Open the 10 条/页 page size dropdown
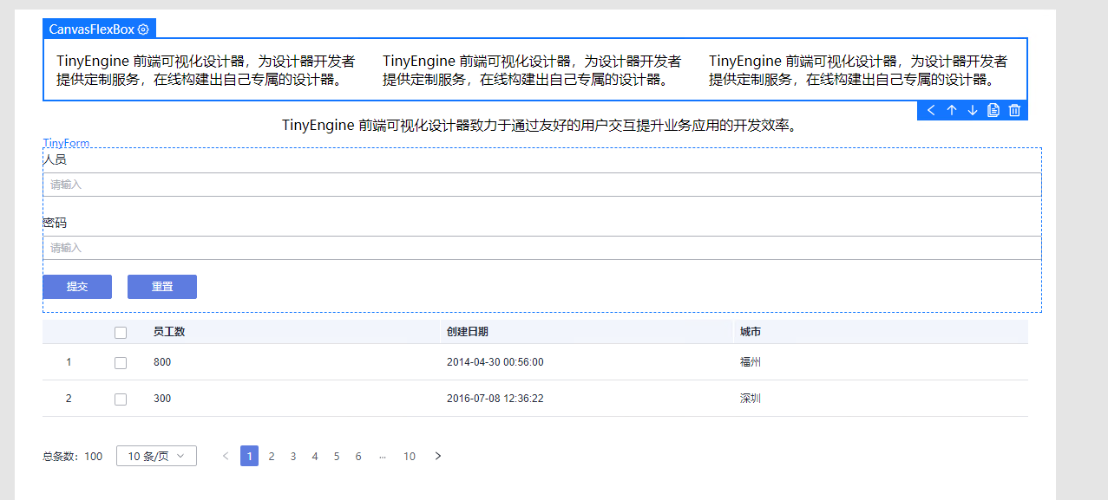The height and width of the screenshot is (500, 1108). pos(156,456)
